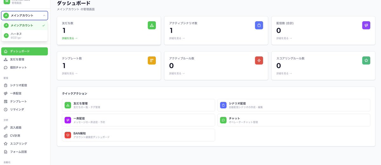
Task: Follow 詳細を見る link on スコアリングルール数 card
Action: tap(284, 73)
